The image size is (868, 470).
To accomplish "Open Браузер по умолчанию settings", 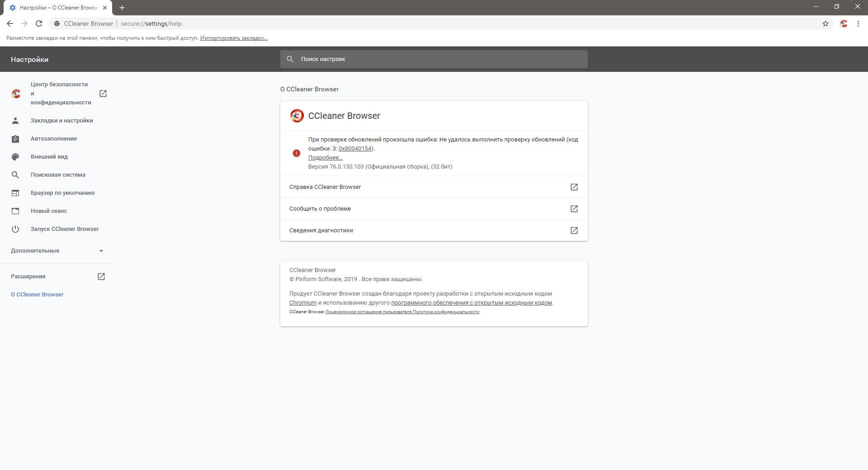I will [63, 193].
